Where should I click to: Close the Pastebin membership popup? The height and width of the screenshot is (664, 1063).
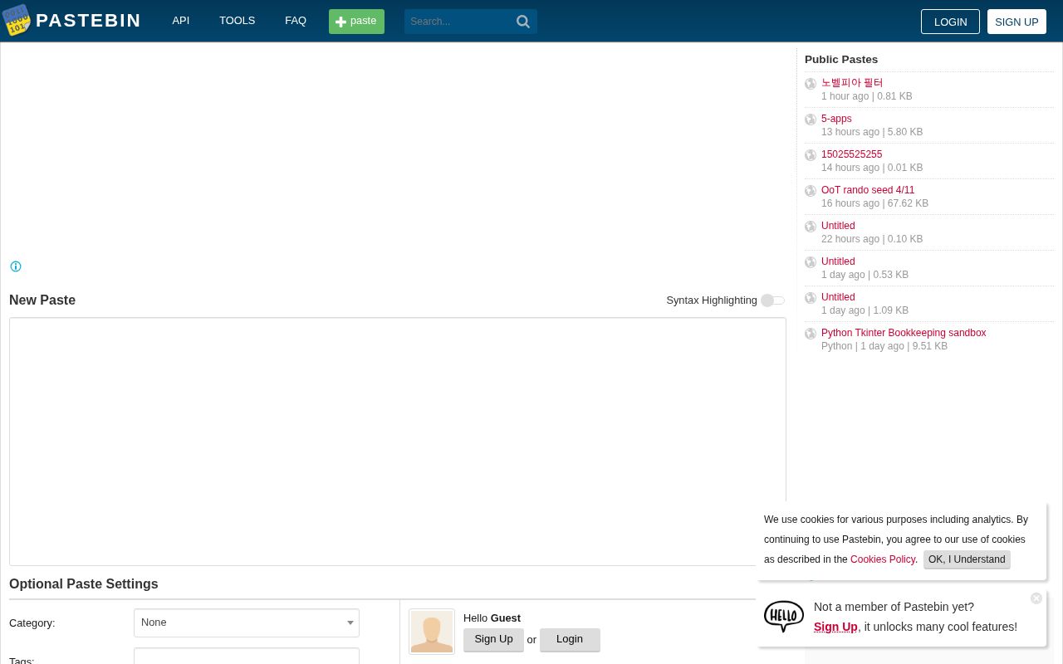(x=1036, y=598)
